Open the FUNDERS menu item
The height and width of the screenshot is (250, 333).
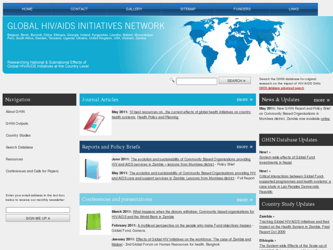tap(242, 9)
